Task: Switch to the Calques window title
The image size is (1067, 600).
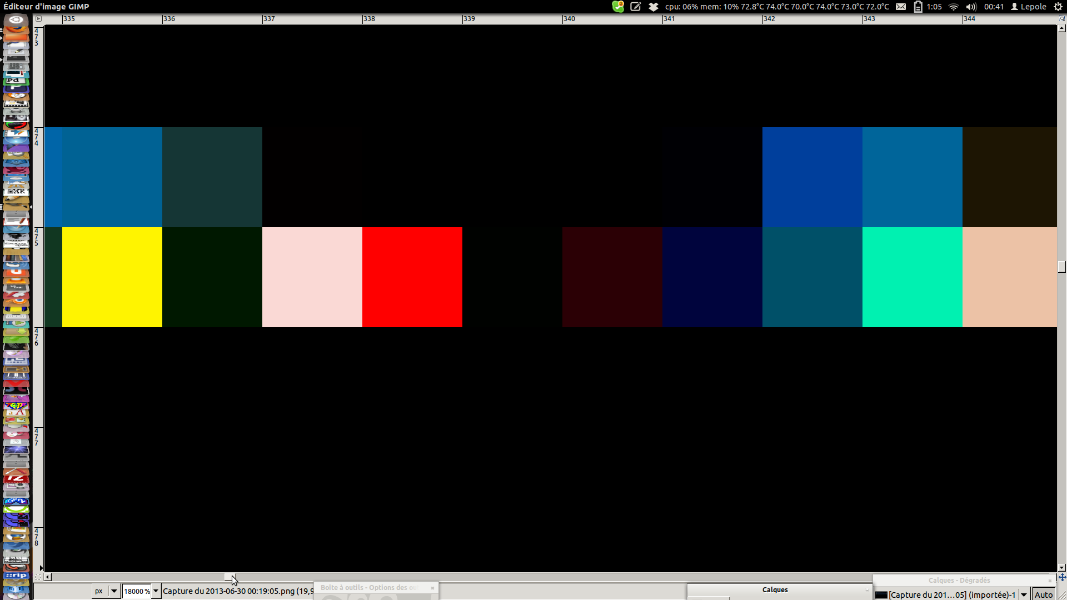Action: 775,590
